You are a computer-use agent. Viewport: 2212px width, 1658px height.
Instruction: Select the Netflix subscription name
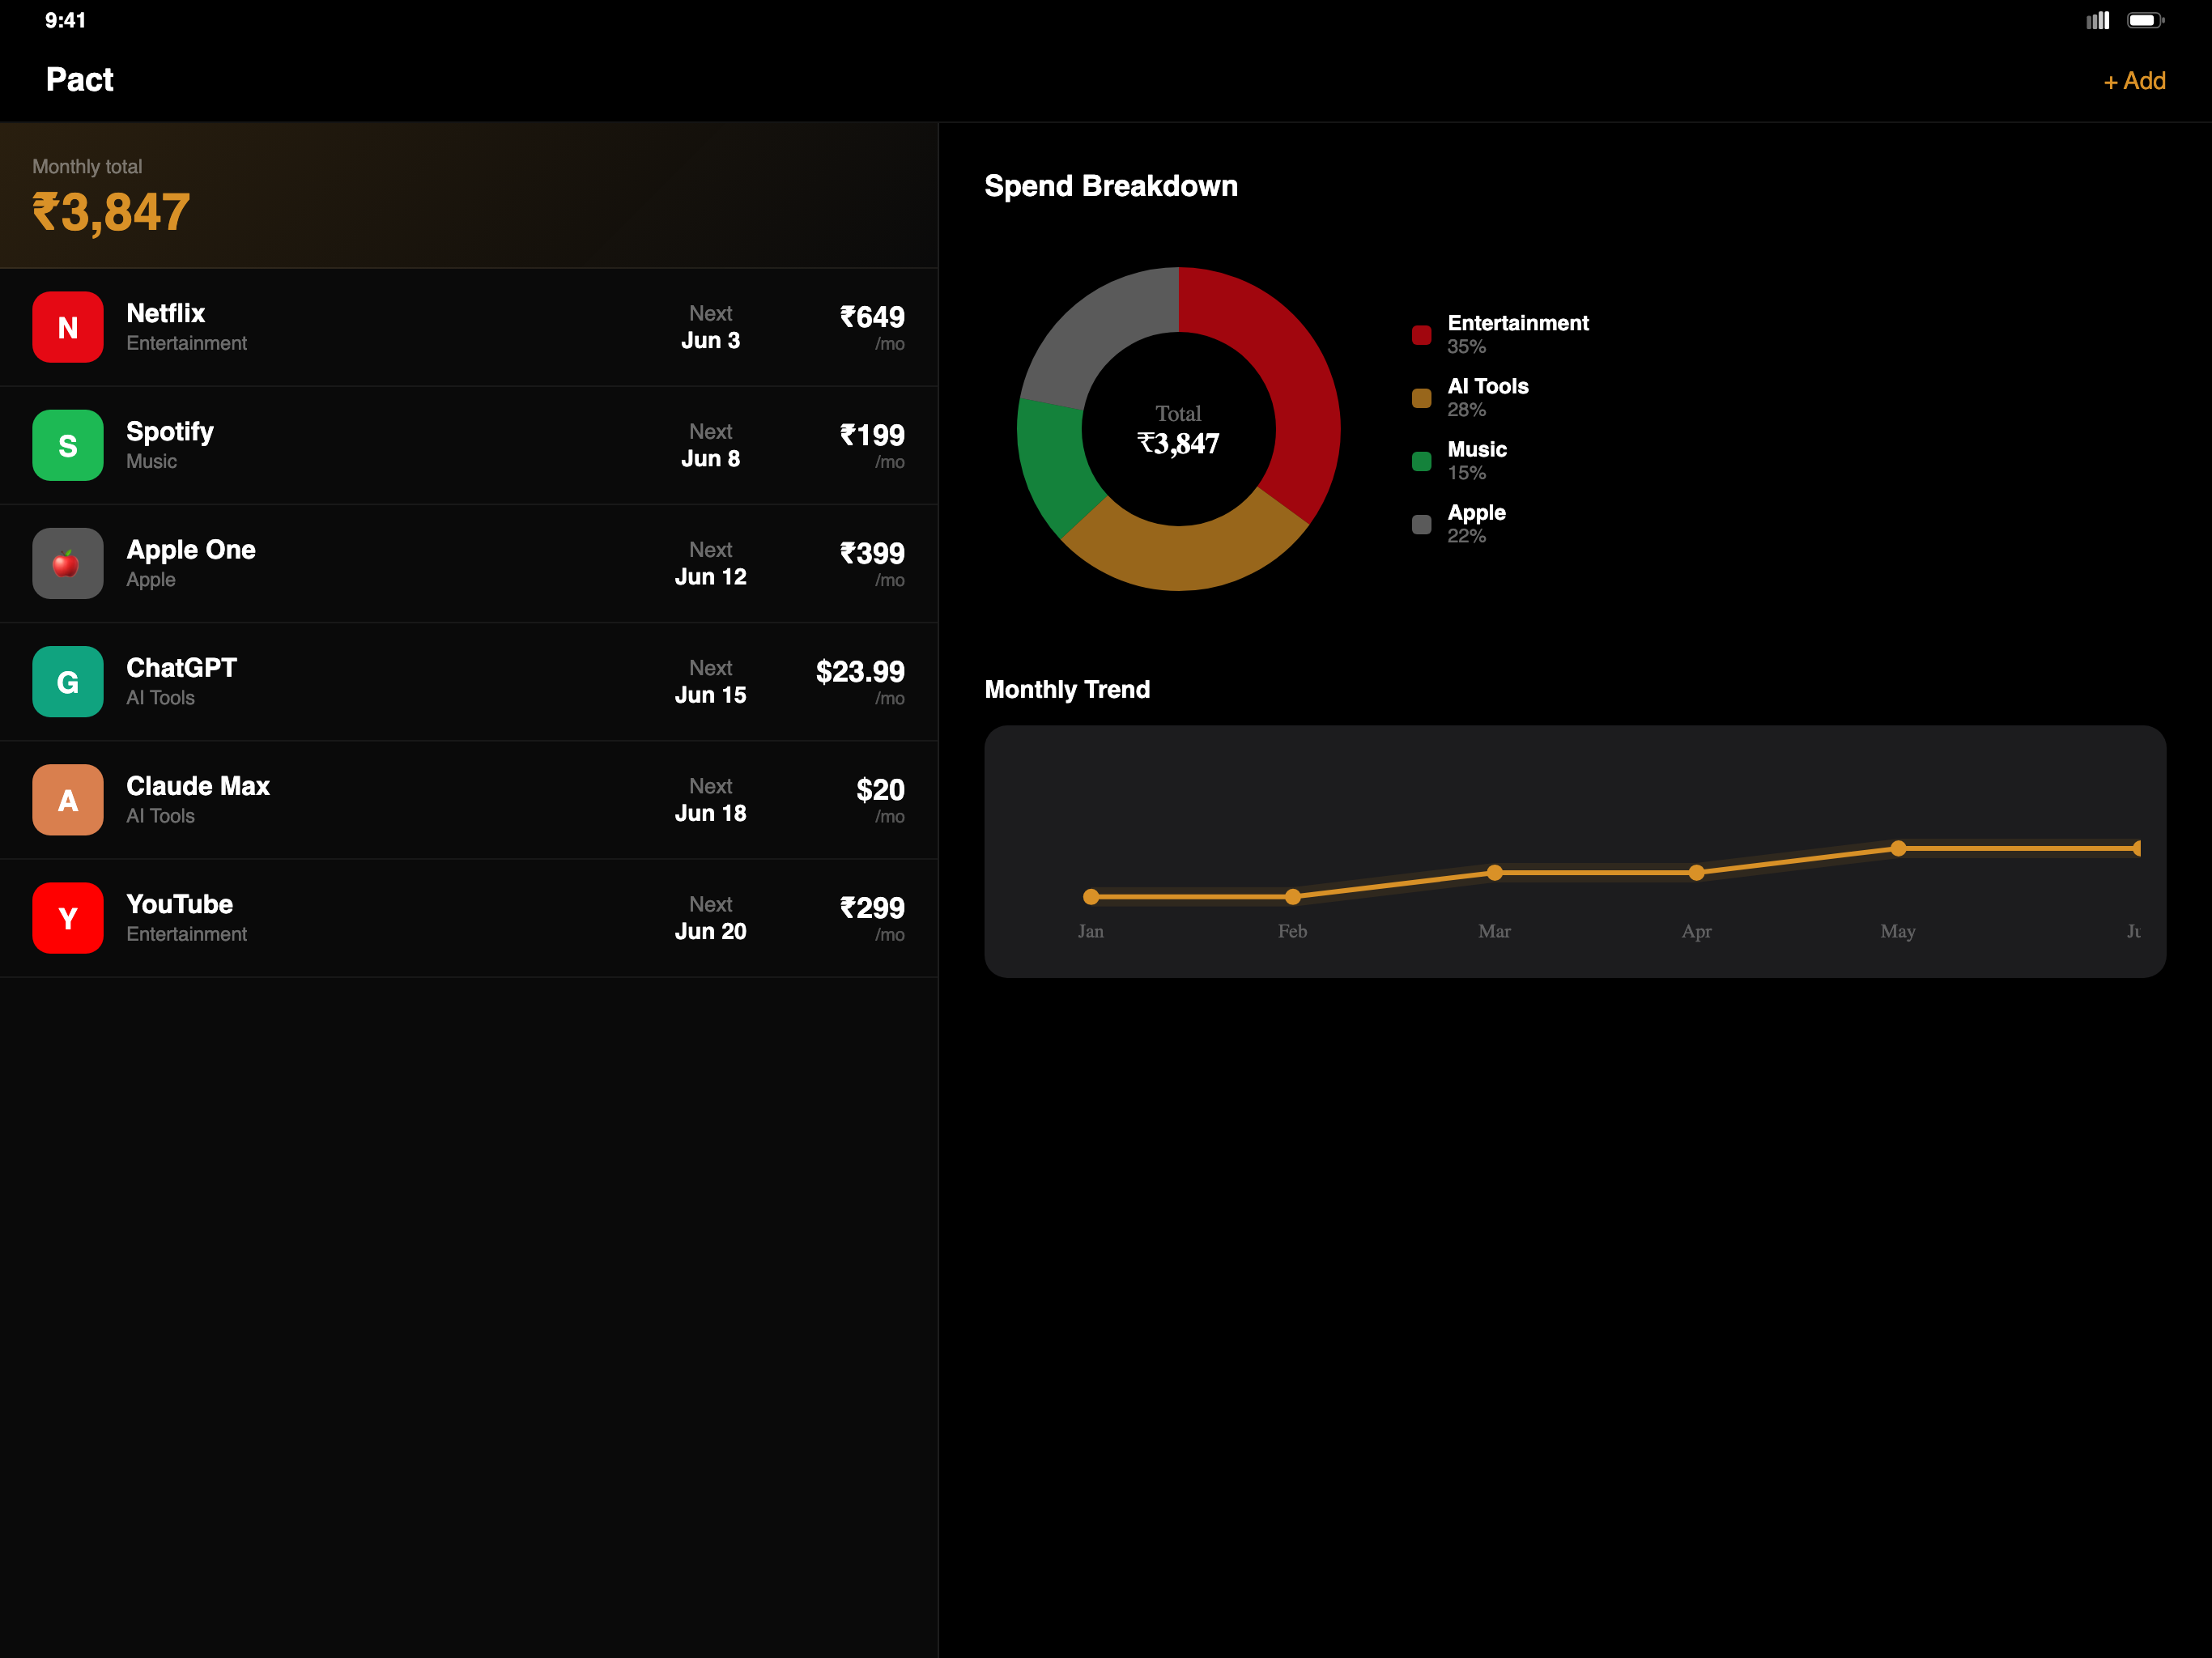coord(166,313)
